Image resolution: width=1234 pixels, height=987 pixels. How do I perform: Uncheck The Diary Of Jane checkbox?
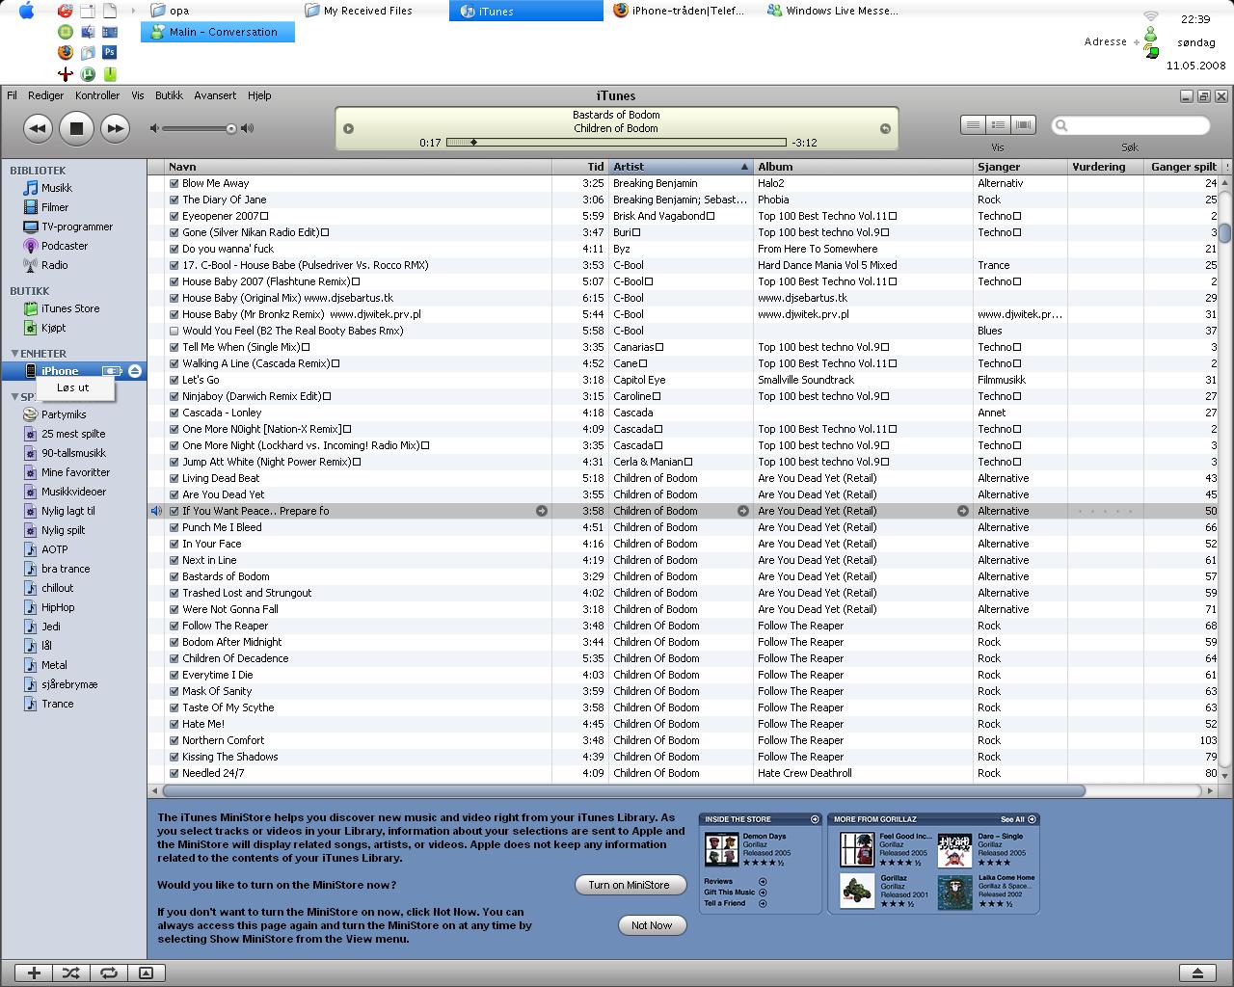pyautogui.click(x=174, y=200)
